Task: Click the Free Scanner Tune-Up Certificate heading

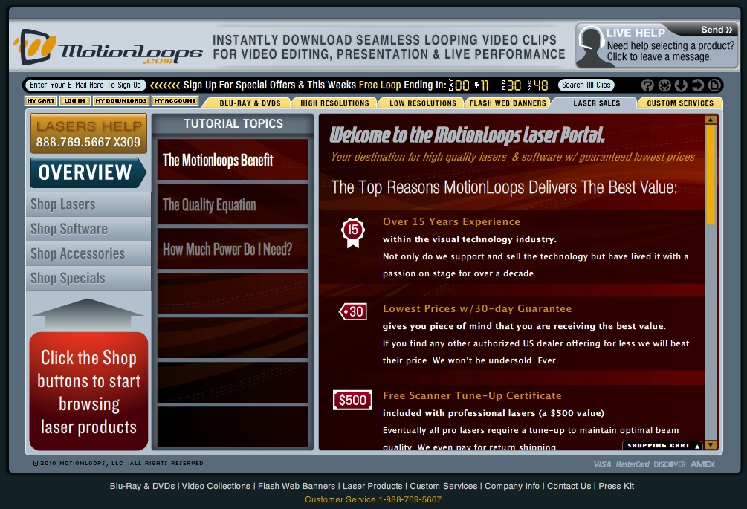Action: (472, 395)
